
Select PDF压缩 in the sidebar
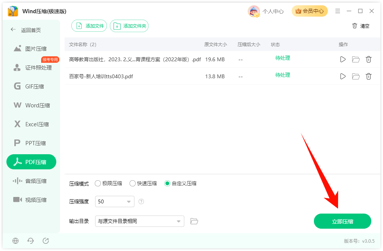tap(31, 162)
